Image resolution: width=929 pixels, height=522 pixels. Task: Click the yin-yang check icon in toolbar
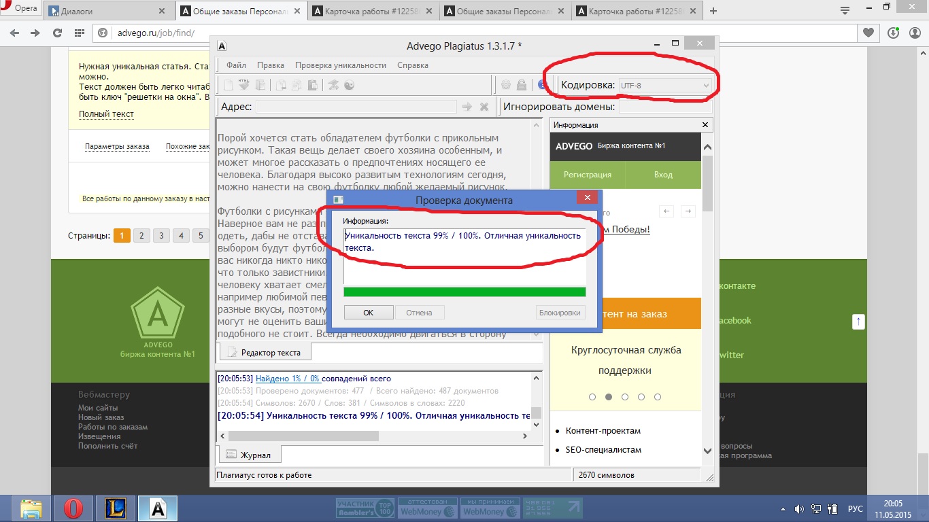(x=350, y=85)
